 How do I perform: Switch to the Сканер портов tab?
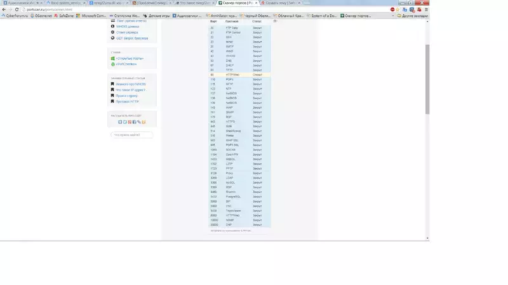pyautogui.click(x=237, y=3)
